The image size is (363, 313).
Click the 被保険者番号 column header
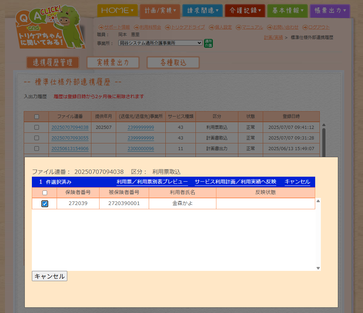click(124, 192)
